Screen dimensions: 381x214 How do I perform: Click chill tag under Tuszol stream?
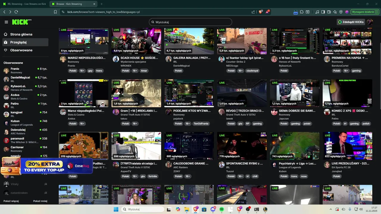tap(255, 176)
